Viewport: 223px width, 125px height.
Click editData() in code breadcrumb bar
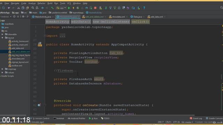(81, 22)
